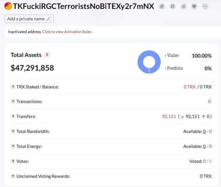Click help icon beside Transfers
This screenshot has height=187, width=221.
pos(13,116)
